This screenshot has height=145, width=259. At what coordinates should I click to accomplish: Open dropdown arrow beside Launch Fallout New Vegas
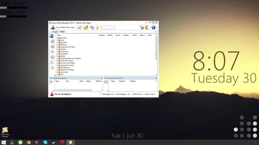tap(76, 27)
